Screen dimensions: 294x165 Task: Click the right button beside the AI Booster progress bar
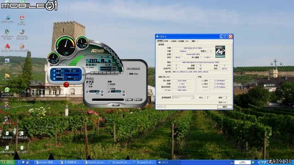[x=138, y=100]
